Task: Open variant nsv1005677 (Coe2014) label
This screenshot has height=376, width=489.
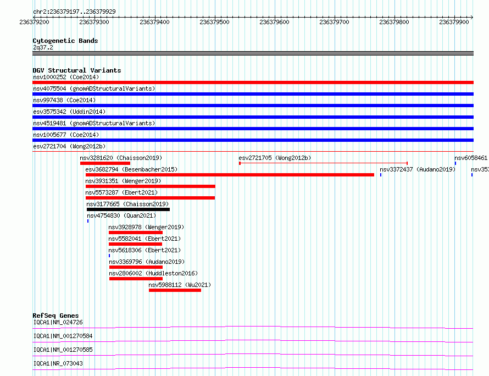Action: tap(66, 135)
